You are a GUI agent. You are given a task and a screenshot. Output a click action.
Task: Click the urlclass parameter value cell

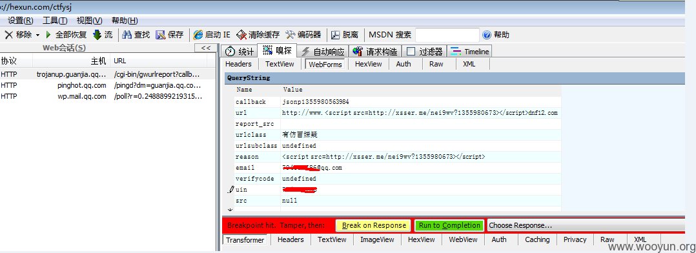[420, 134]
